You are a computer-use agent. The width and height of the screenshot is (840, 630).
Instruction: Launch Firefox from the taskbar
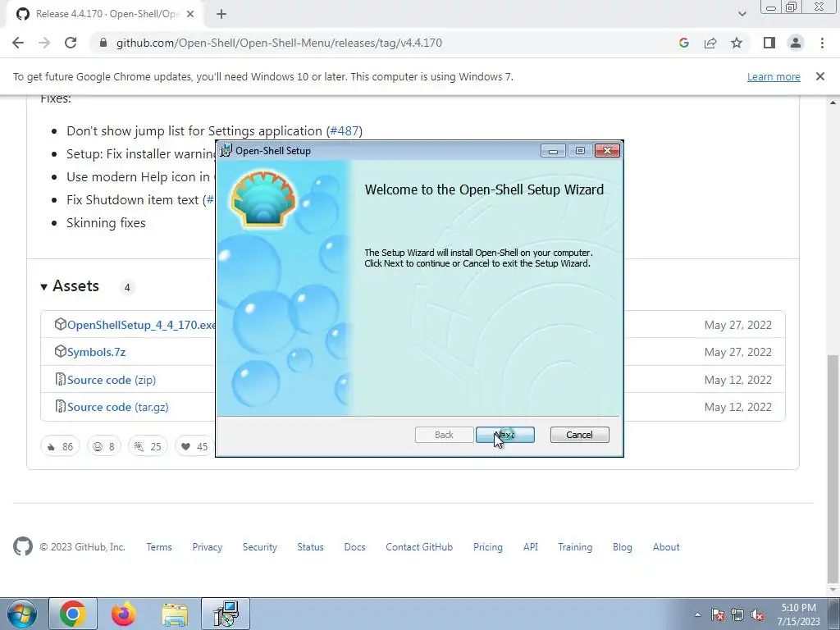pyautogui.click(x=123, y=614)
